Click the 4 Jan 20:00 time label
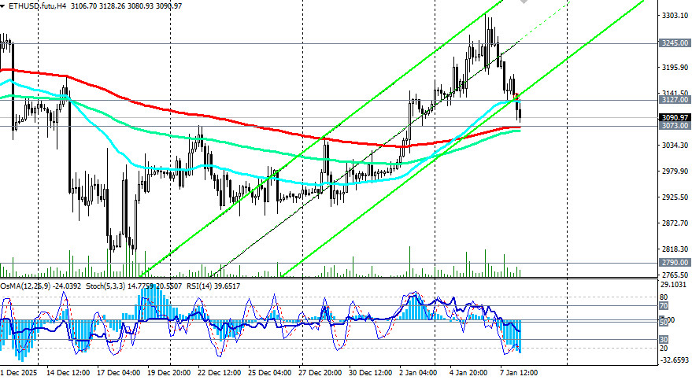This screenshot has height=380, width=692. click(469, 372)
